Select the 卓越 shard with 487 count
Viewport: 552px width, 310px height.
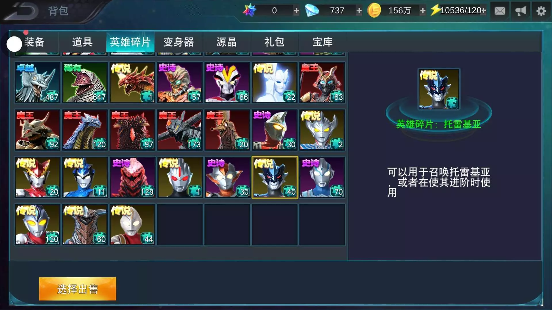tap(37, 83)
